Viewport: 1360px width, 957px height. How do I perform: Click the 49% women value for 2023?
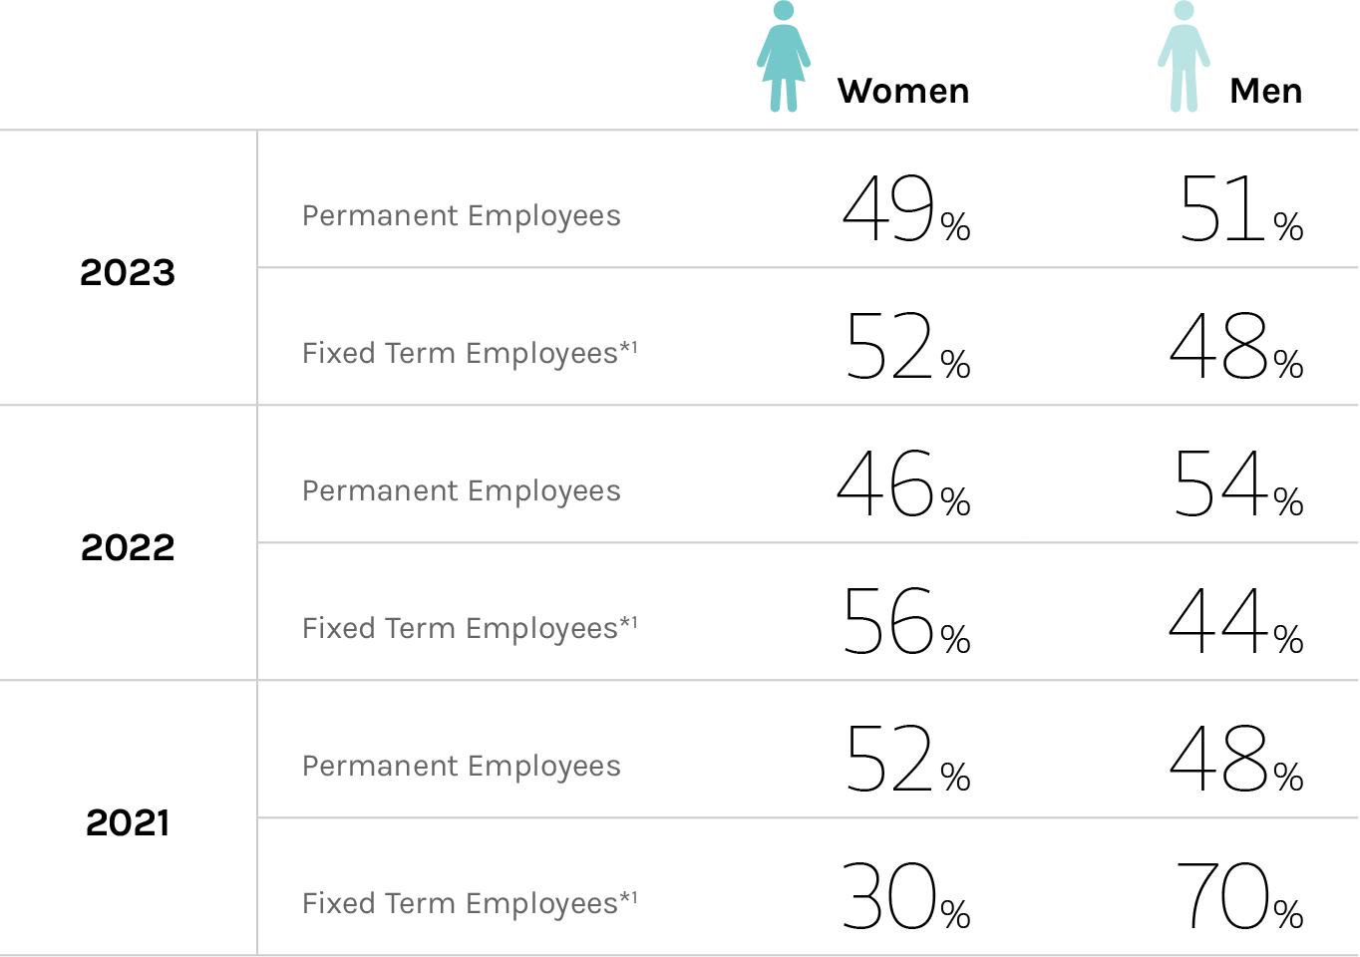click(904, 210)
